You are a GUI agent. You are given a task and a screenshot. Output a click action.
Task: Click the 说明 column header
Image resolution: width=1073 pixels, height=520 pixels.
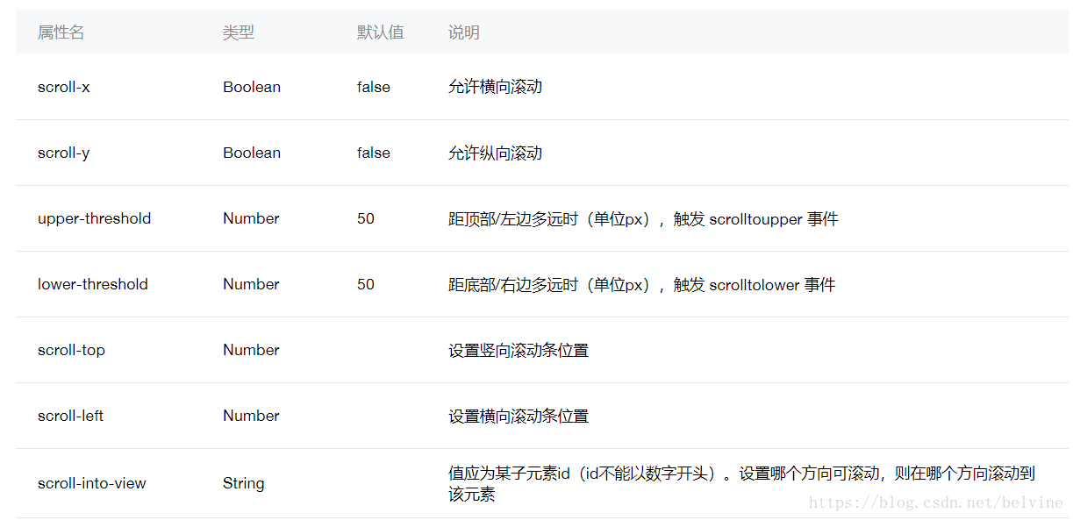(x=464, y=32)
